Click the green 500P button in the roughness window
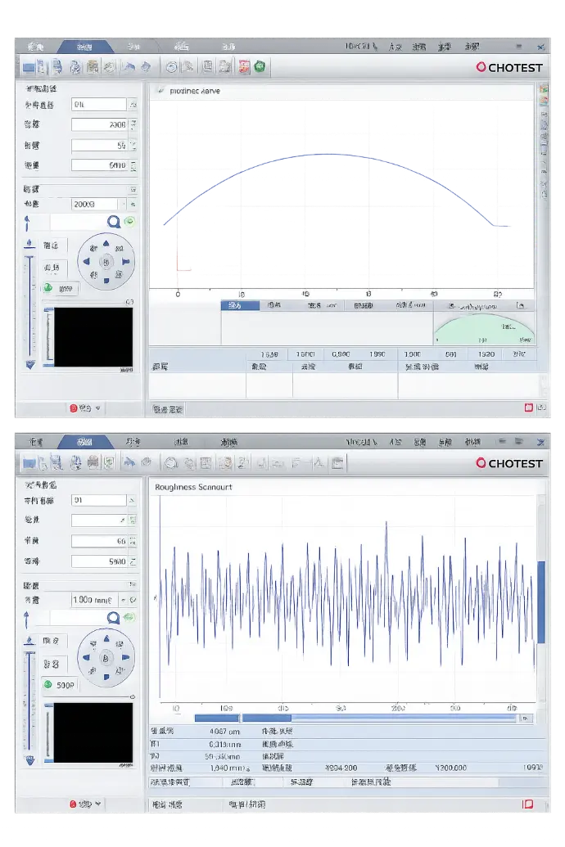 pos(58,684)
